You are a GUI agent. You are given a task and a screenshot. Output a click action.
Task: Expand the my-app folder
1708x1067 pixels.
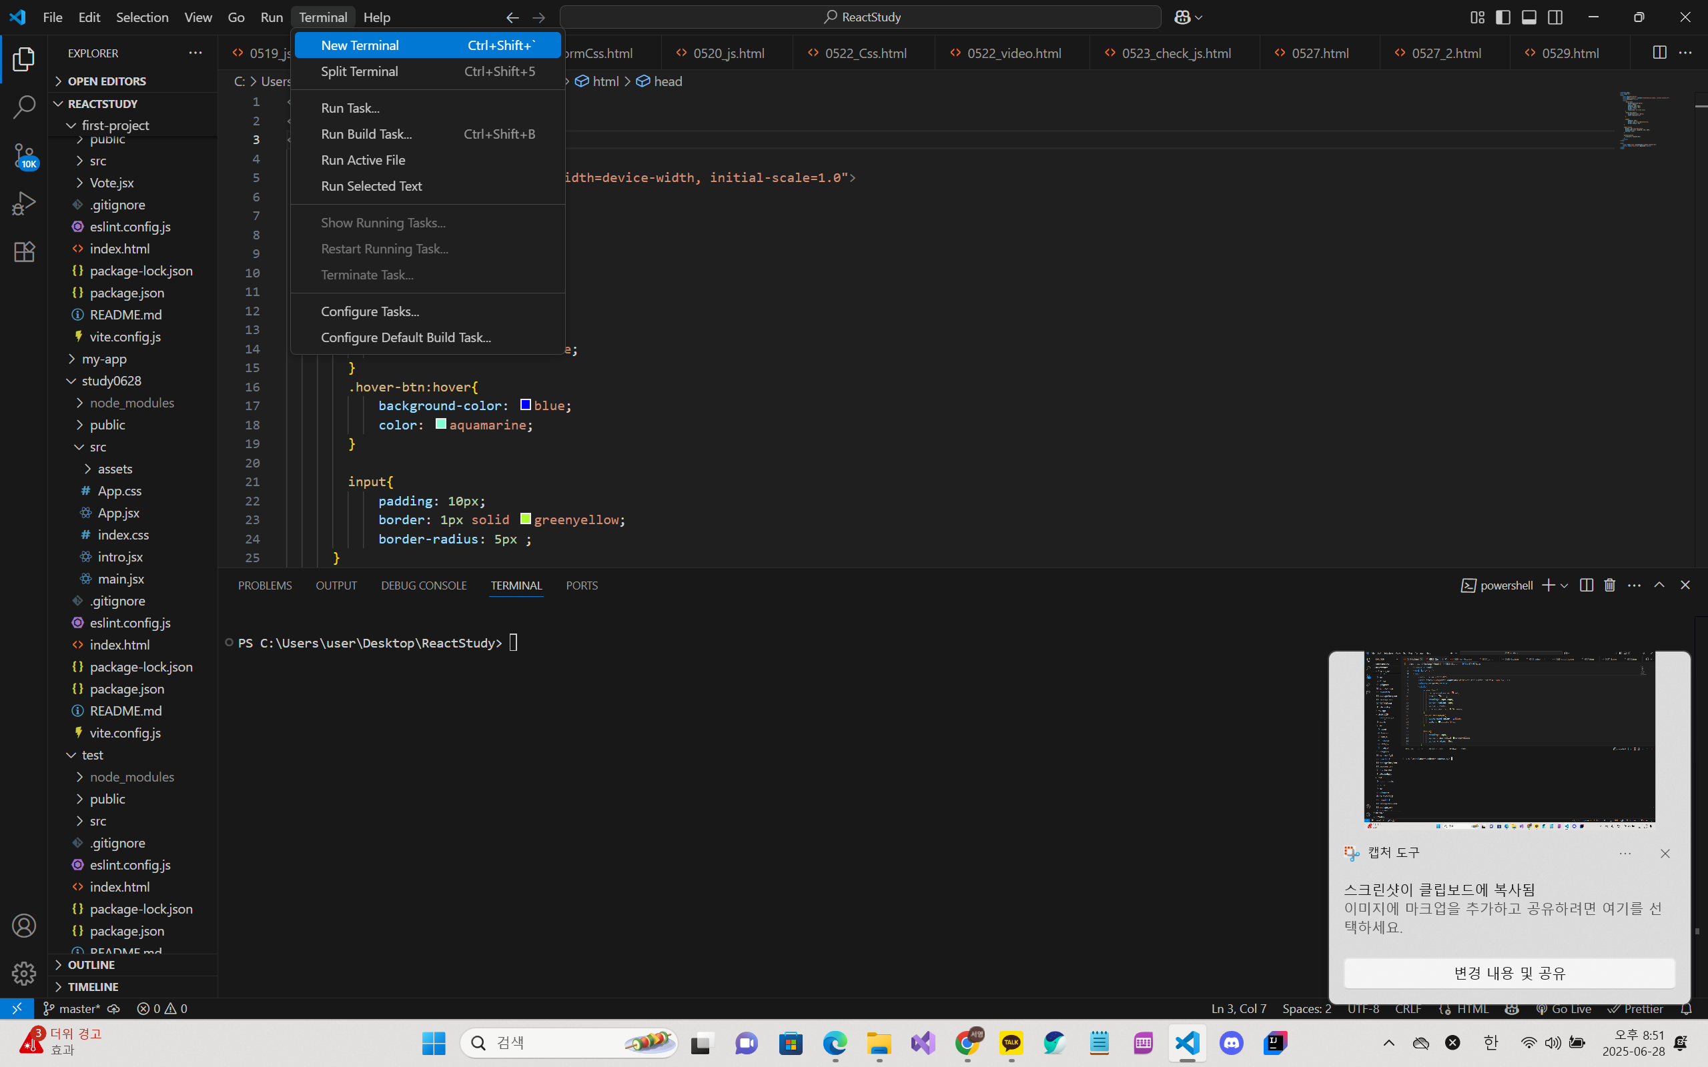(x=104, y=359)
